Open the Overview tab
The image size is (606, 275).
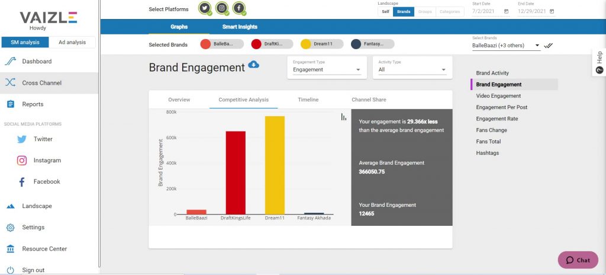click(x=179, y=100)
